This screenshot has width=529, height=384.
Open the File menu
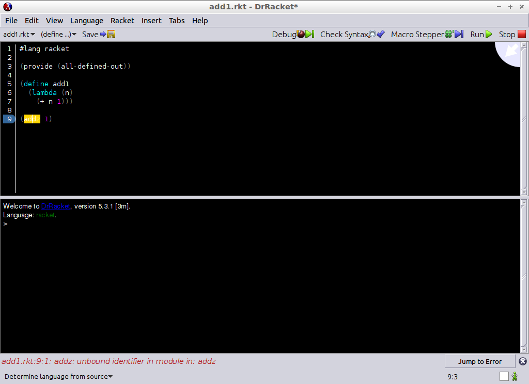tap(11, 21)
